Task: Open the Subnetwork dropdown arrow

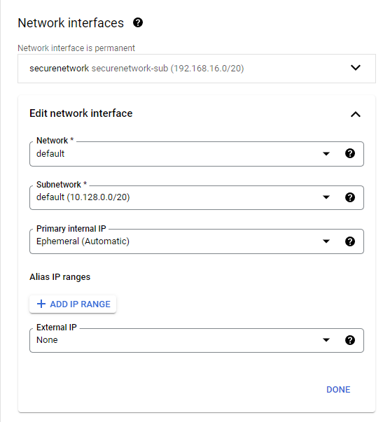Action: point(326,197)
